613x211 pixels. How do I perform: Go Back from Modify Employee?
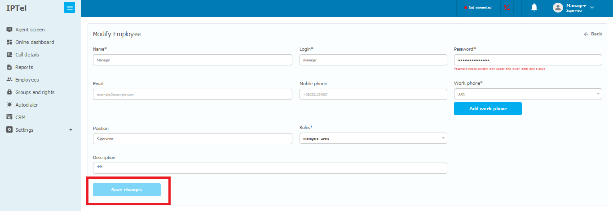(593, 34)
